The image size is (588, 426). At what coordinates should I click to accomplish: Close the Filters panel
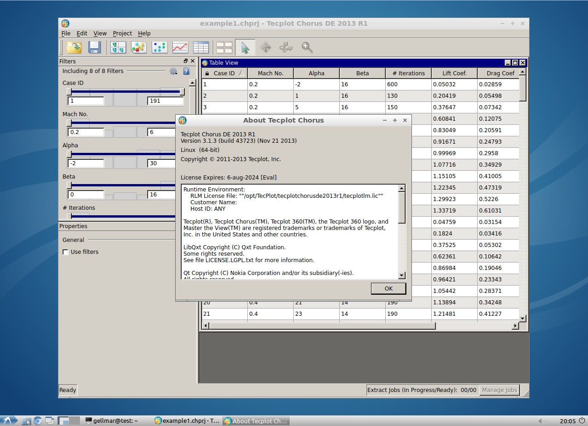[x=193, y=61]
